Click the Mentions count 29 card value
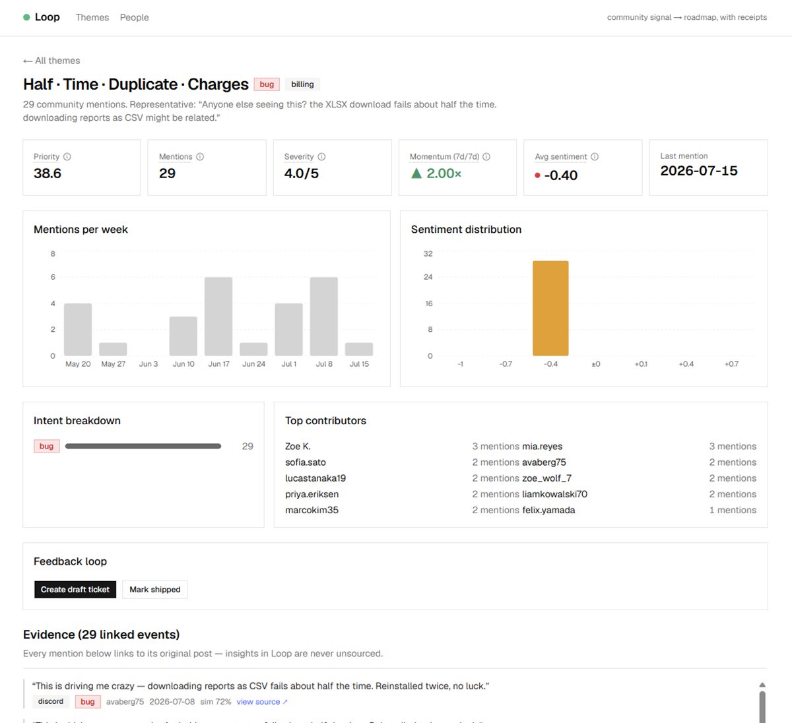 [x=168, y=173]
